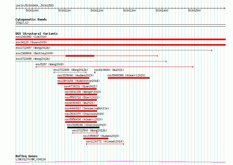The width and height of the screenshot is (233, 165).
Task: Select the nsv6040493 (Wu2021) label
Action: click(x=80, y=103)
